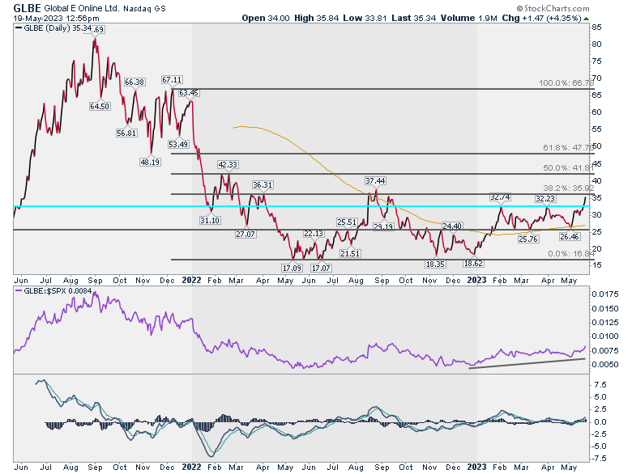Click the 22.13 price label

[314, 234]
